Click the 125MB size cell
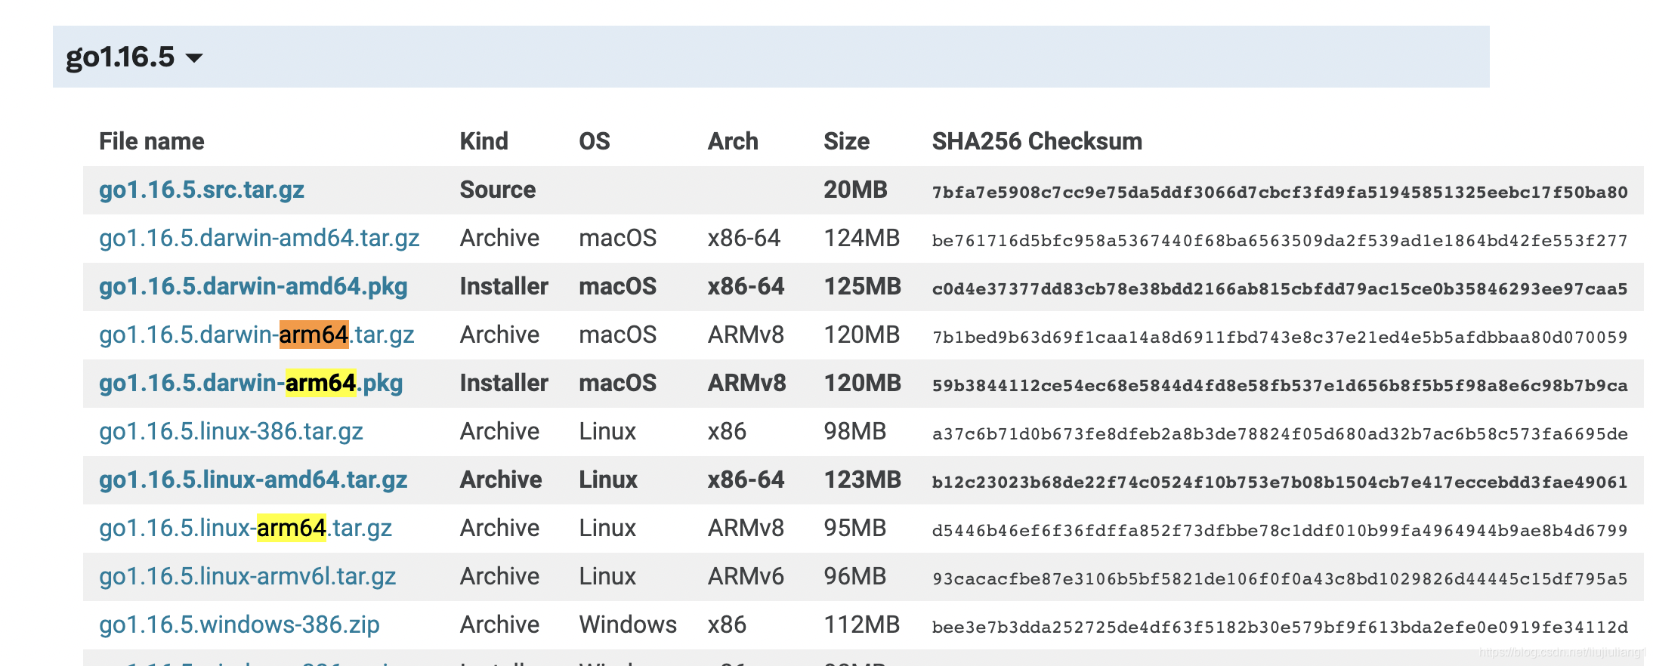This screenshot has width=1653, height=666. [862, 286]
